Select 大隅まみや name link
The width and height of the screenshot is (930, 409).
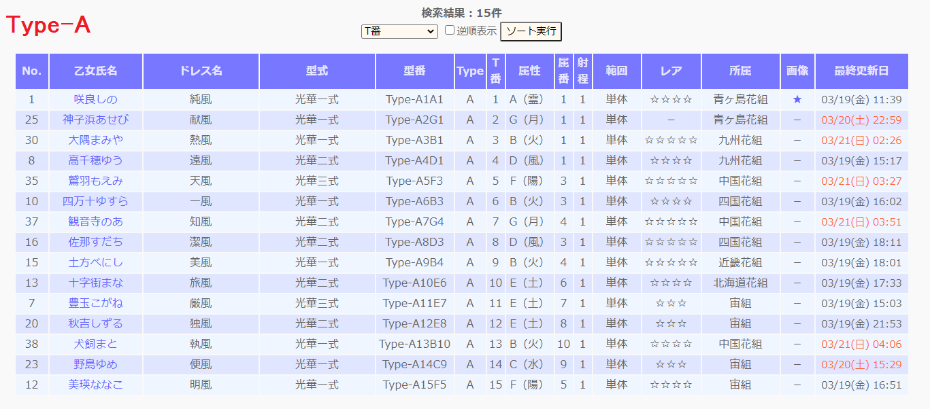tap(96, 141)
